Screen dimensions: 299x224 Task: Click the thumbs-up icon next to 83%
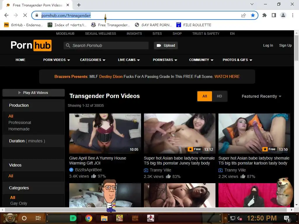click(x=168, y=176)
